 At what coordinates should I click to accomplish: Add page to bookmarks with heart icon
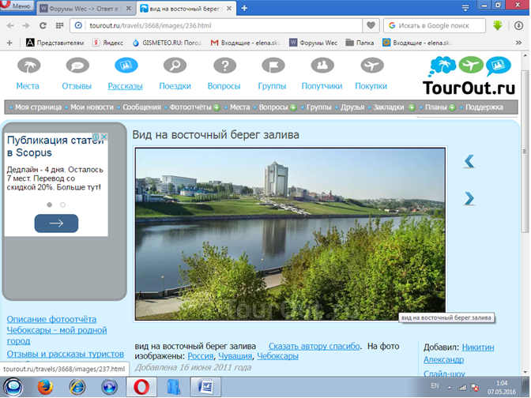point(371,25)
